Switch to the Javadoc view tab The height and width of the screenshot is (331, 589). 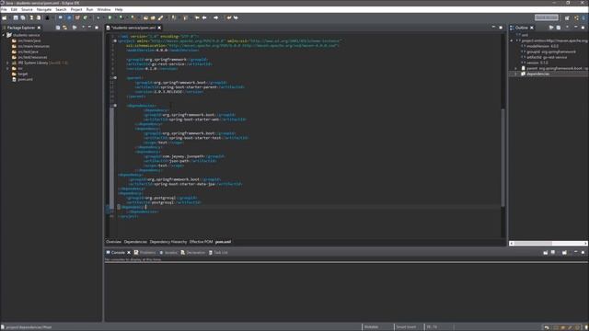[168, 253]
